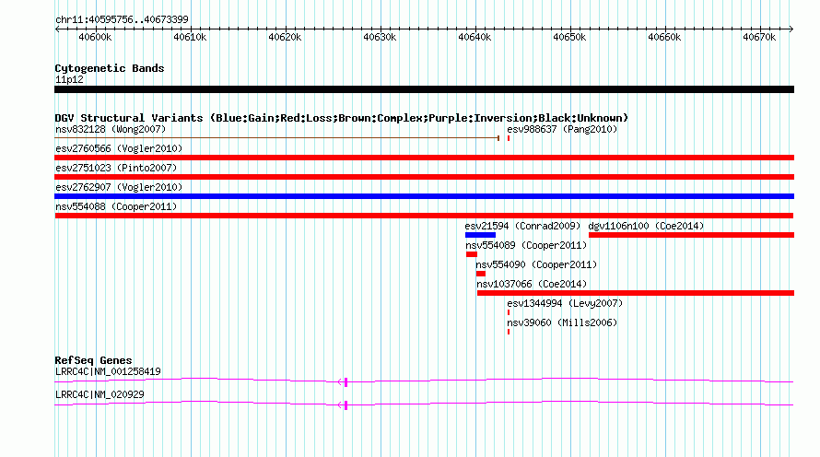Viewport: 820px width, 457px height.
Task: Open variant esv2751023 (Pinto2007) label
Action: [116, 168]
